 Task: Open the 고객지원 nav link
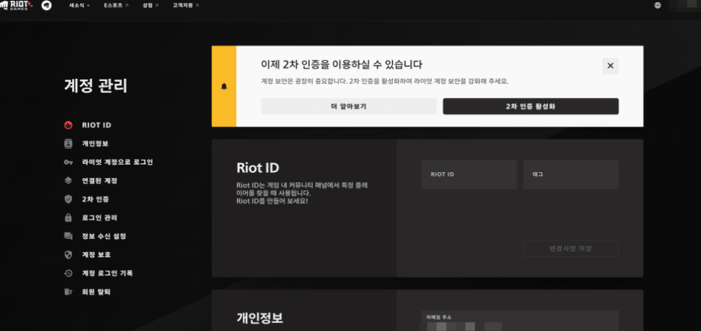[185, 5]
